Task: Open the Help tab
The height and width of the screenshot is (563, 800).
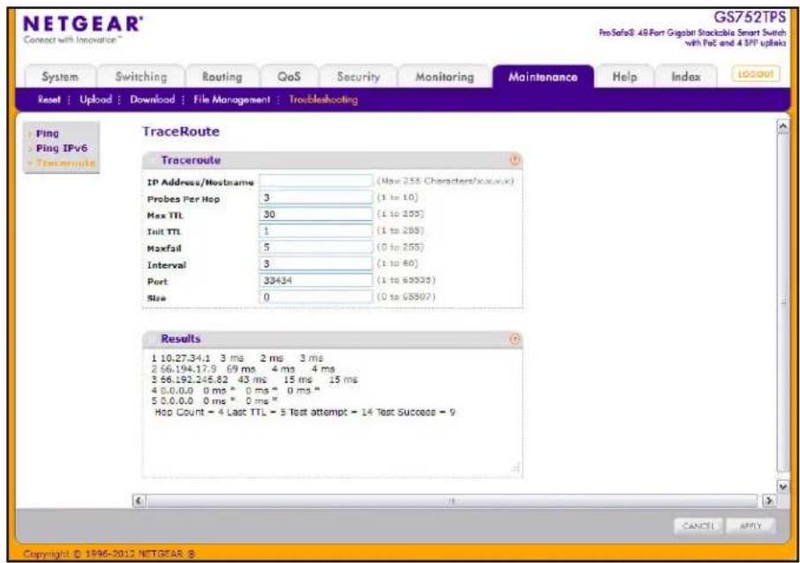Action: [x=624, y=77]
